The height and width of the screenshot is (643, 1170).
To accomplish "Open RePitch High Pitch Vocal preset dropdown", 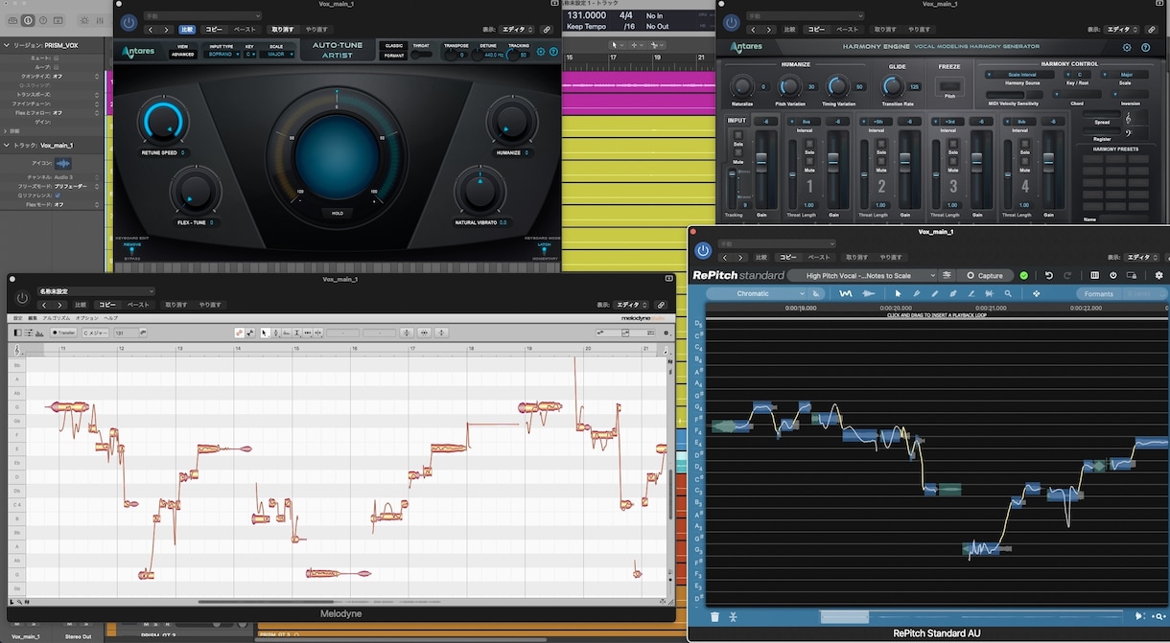I will click(864, 275).
